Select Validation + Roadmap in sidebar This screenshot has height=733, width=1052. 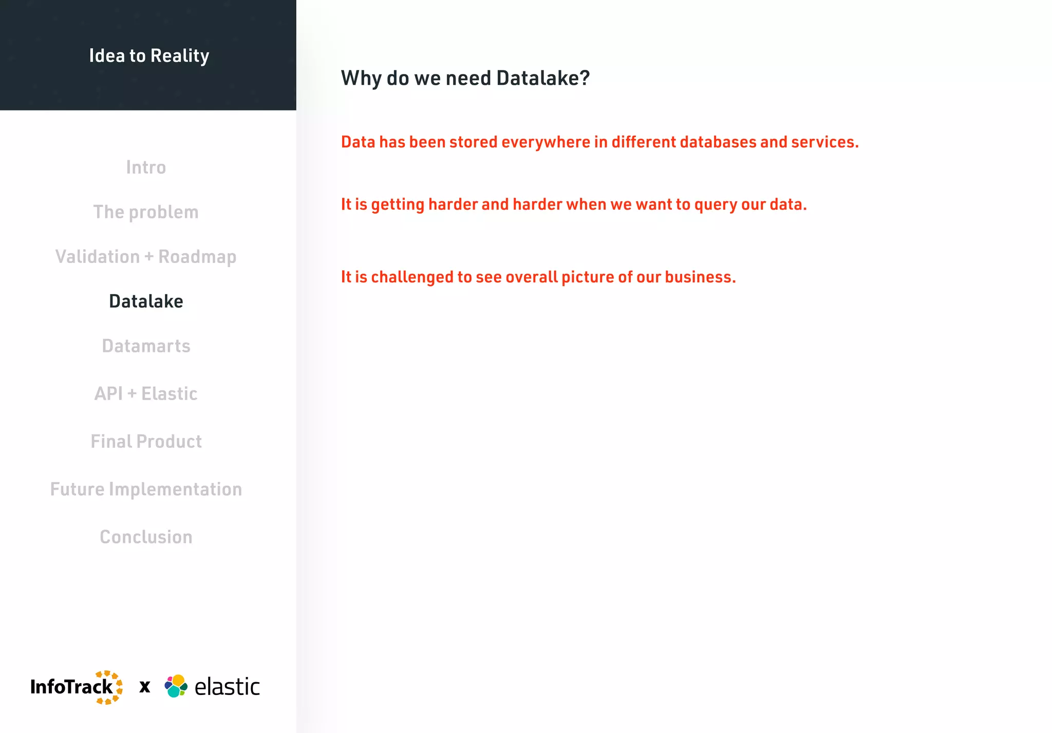tap(146, 257)
